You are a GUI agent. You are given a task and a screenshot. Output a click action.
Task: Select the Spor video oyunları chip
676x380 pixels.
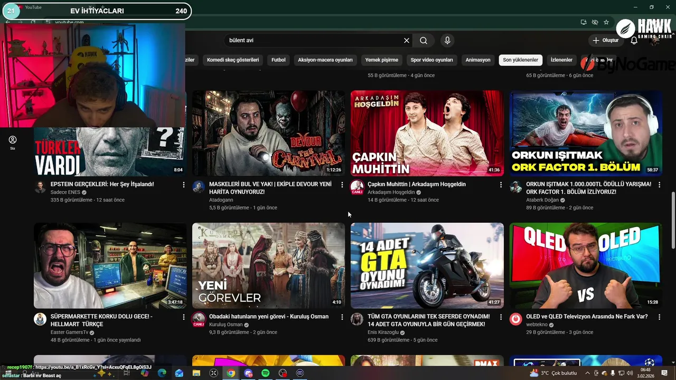pyautogui.click(x=432, y=60)
